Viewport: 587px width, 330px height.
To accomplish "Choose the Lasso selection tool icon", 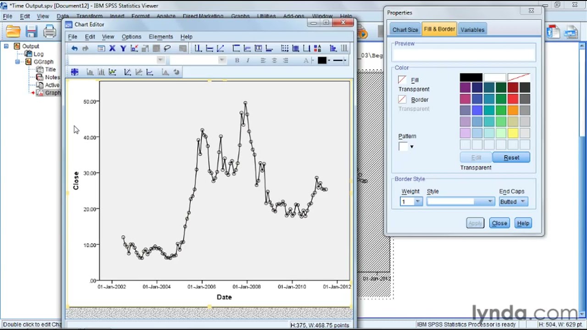I will 167,49.
